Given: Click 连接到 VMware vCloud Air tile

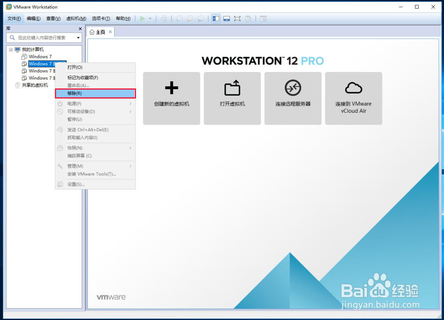Looking at the screenshot, I should point(353,98).
